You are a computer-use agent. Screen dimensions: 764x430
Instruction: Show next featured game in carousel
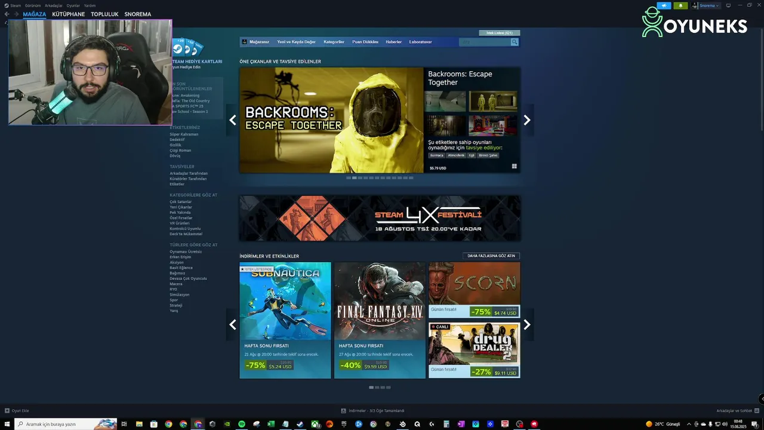(x=527, y=120)
